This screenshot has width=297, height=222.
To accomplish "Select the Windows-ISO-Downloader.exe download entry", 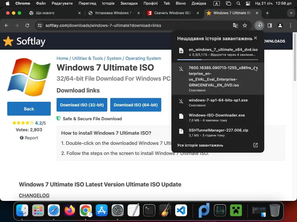I will 218,117.
